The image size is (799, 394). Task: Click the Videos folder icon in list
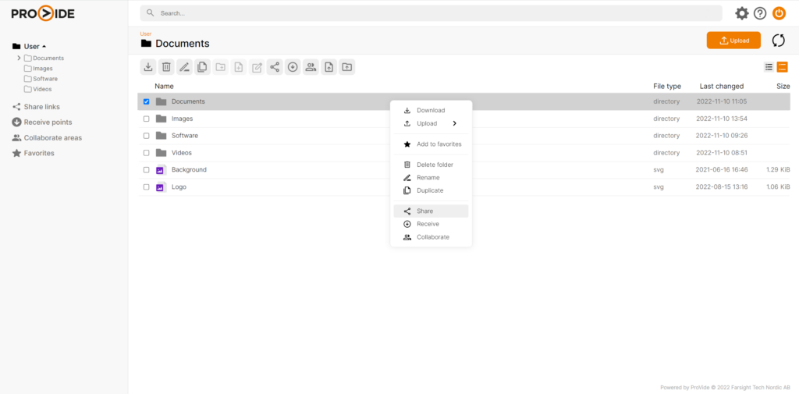(x=161, y=153)
